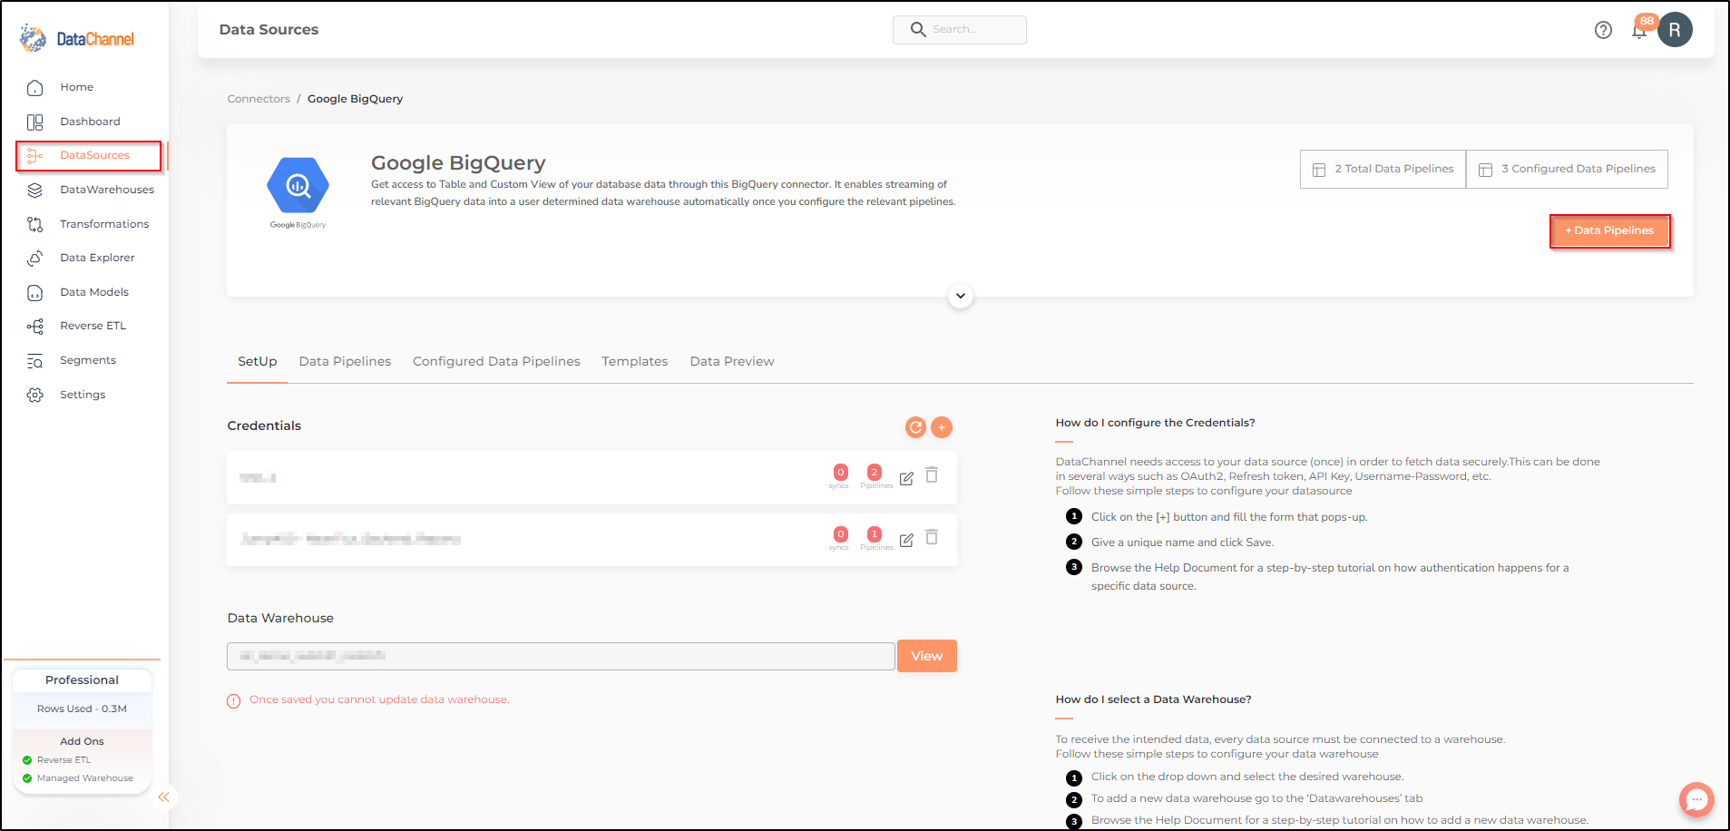The width and height of the screenshot is (1730, 831).
Task: Open Settings in sidebar
Action: click(x=83, y=395)
